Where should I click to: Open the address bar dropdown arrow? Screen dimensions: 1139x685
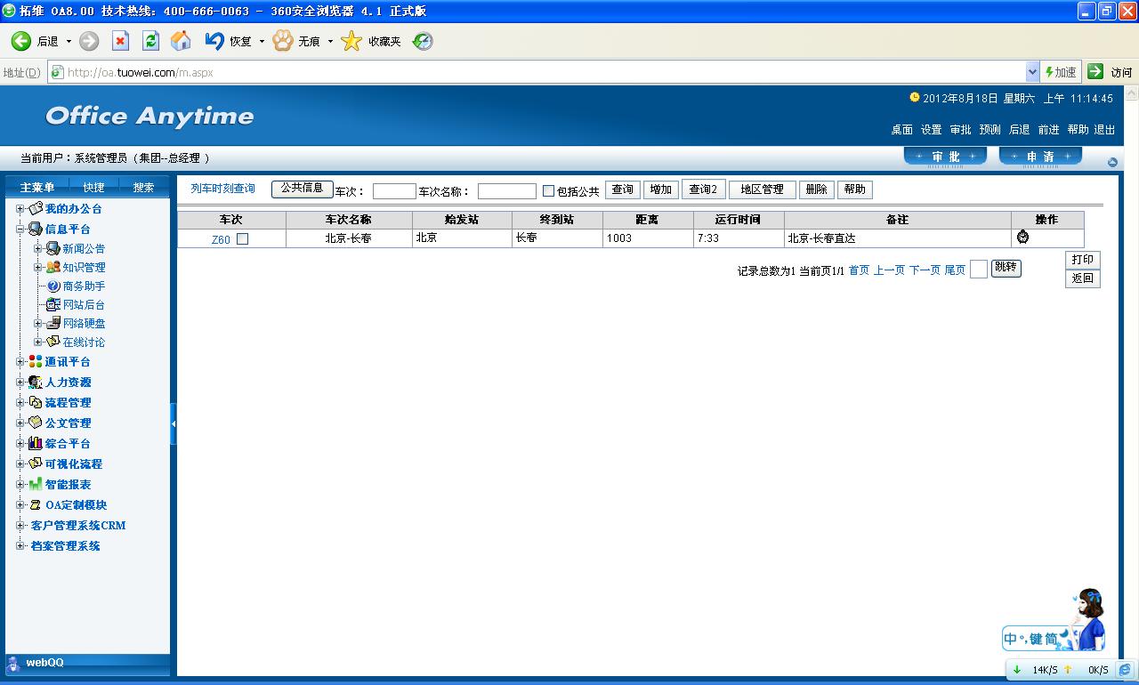(x=1032, y=72)
